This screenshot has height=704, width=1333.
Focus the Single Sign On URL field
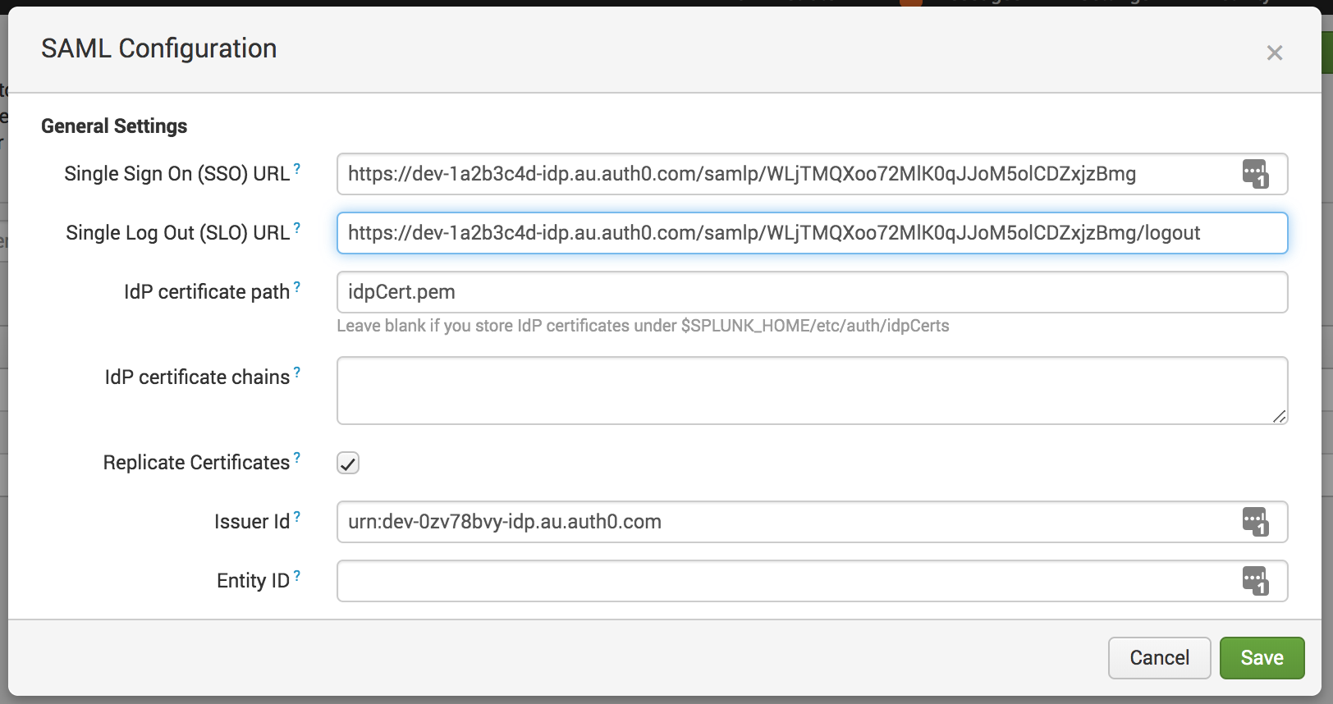[x=780, y=174]
